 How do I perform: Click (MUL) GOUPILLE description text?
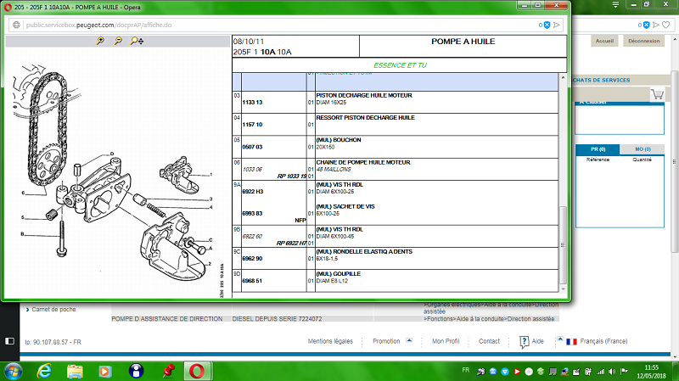click(338, 274)
